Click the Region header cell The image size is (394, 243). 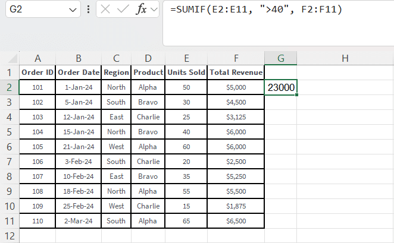tap(116, 72)
